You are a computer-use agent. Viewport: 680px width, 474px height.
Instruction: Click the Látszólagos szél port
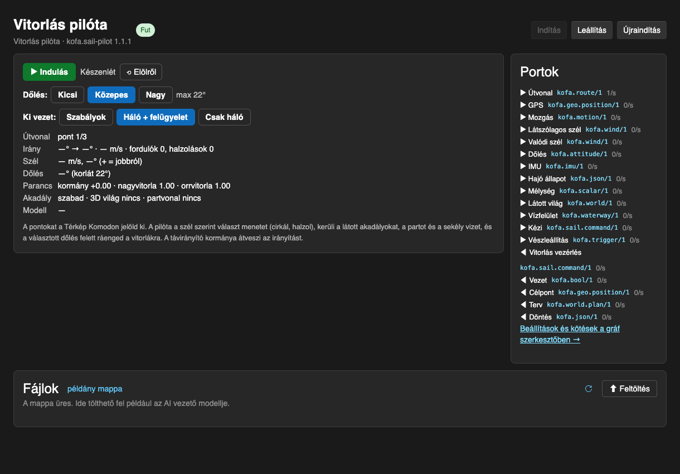pyautogui.click(x=580, y=129)
